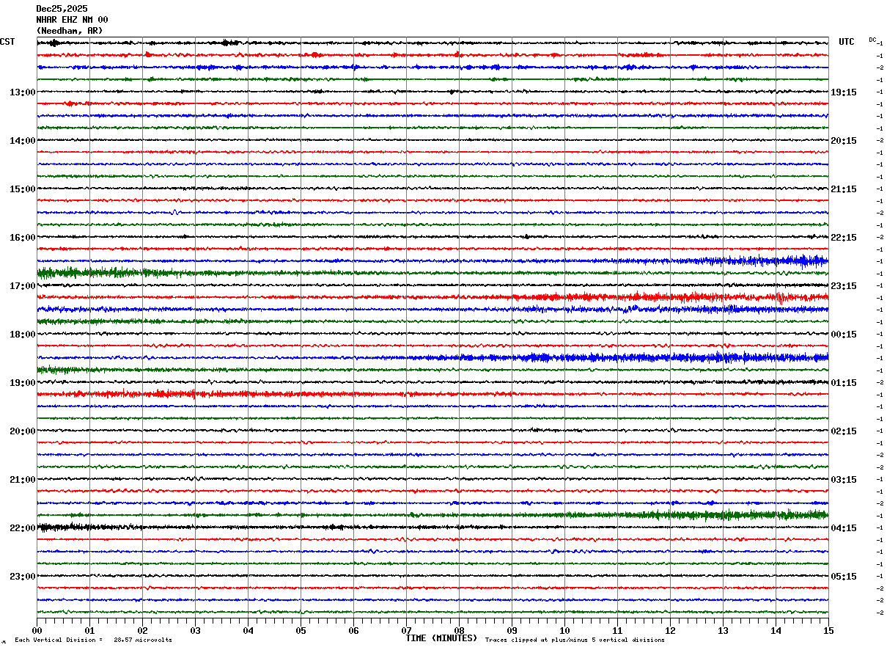The image size is (887, 650).
Task: Click minute tick 05 on the time axis
Action: pyautogui.click(x=301, y=630)
